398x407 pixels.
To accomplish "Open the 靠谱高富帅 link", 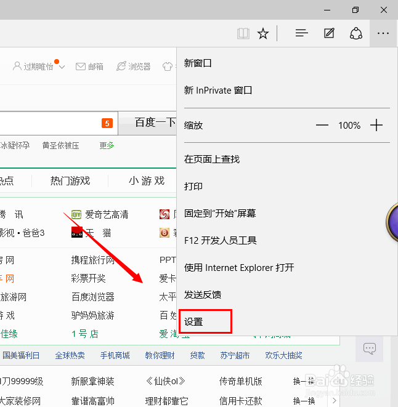I will [93, 401].
